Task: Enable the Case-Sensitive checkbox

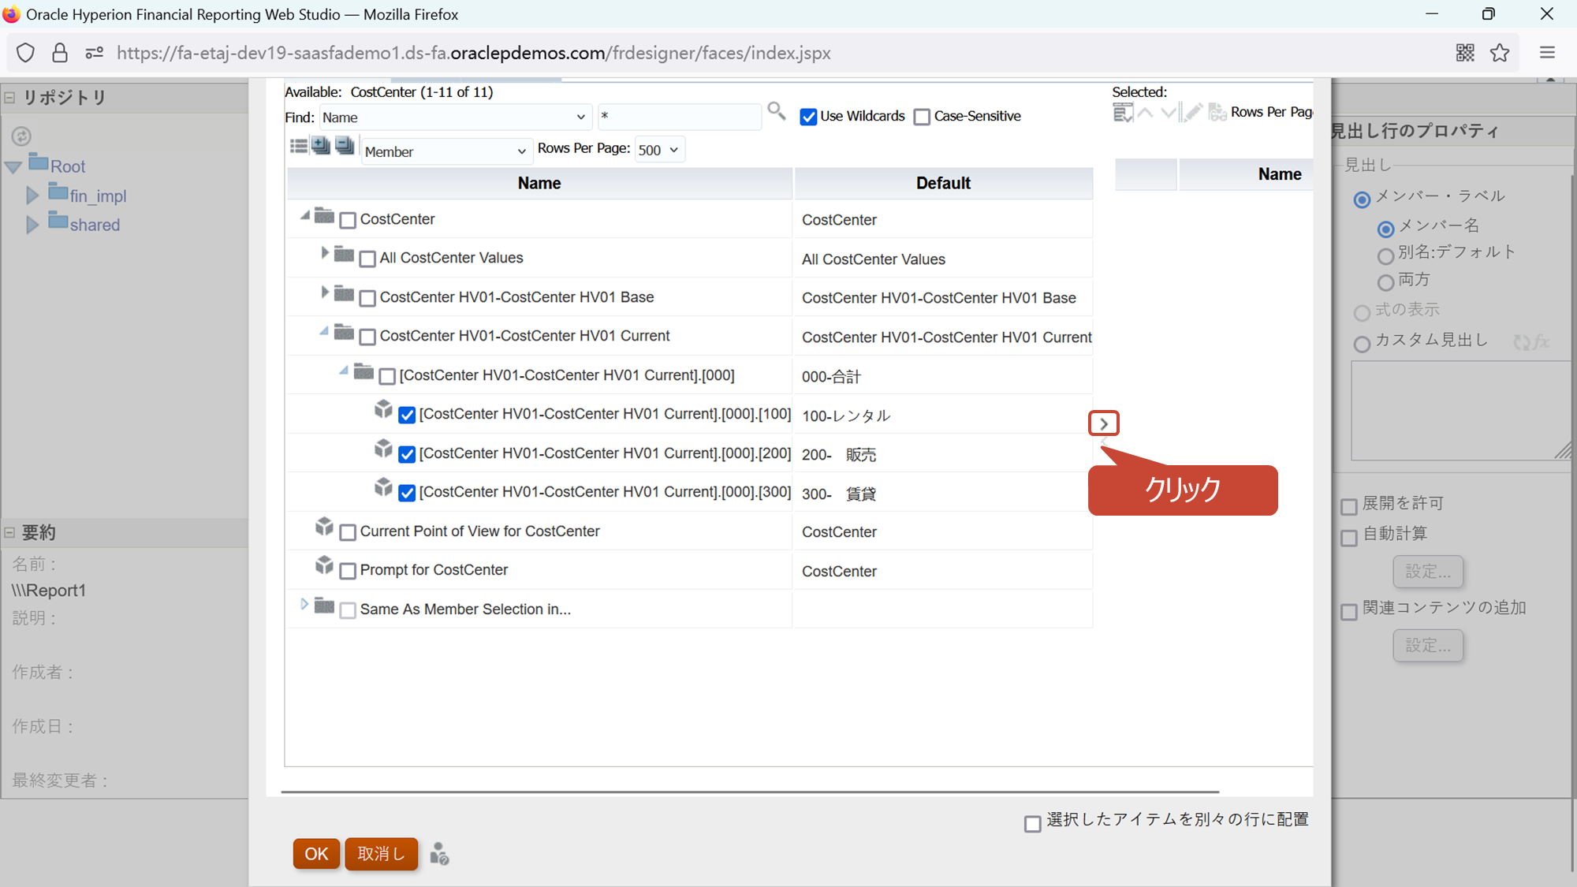Action: coord(922,117)
